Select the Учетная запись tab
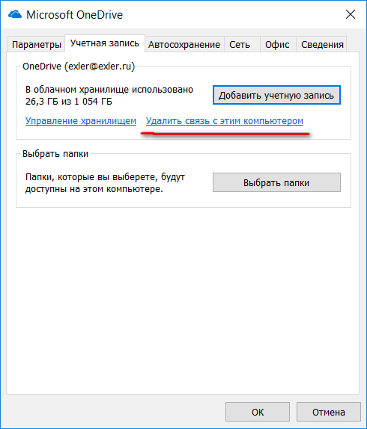 105,43
